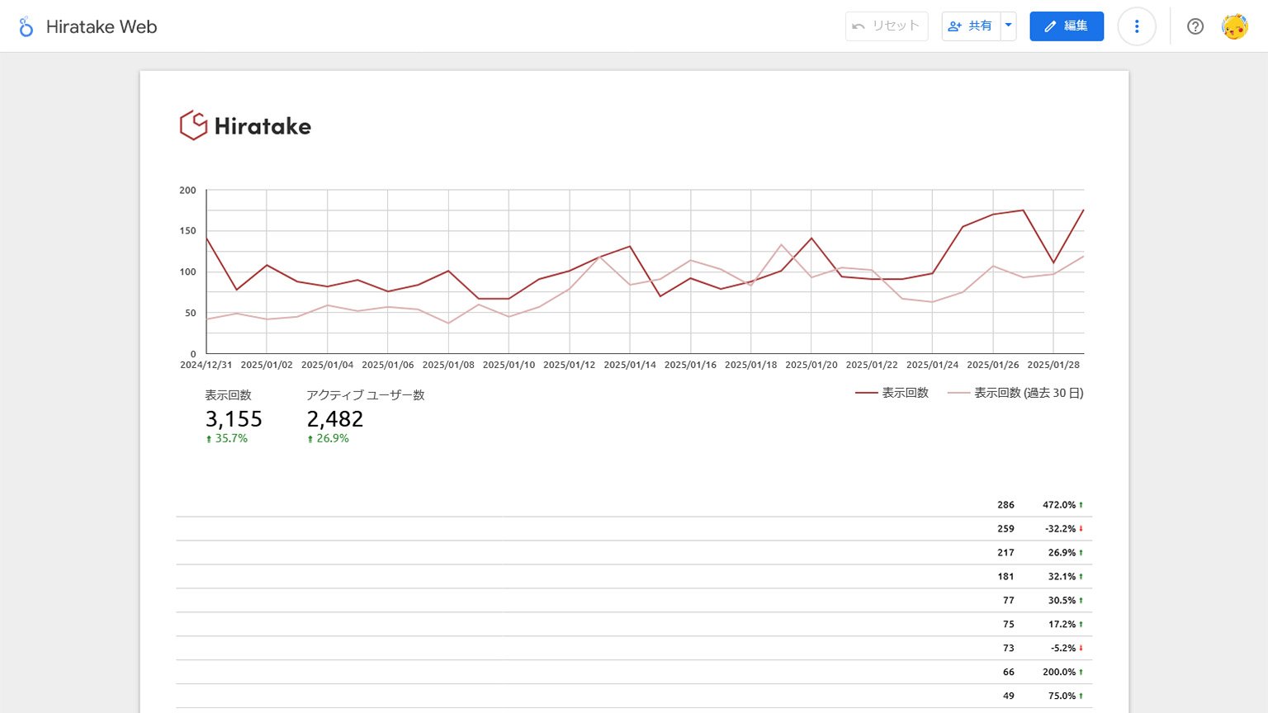The height and width of the screenshot is (713, 1268).
Task: Click the 32.1% change cell
Action: pyautogui.click(x=1066, y=577)
